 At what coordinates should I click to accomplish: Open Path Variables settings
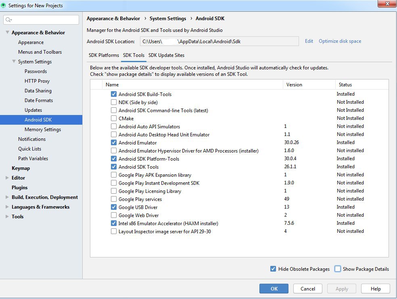coord(33,159)
